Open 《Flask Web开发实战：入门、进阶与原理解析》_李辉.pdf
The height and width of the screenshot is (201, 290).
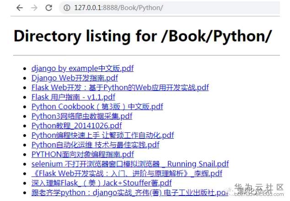point(127,174)
